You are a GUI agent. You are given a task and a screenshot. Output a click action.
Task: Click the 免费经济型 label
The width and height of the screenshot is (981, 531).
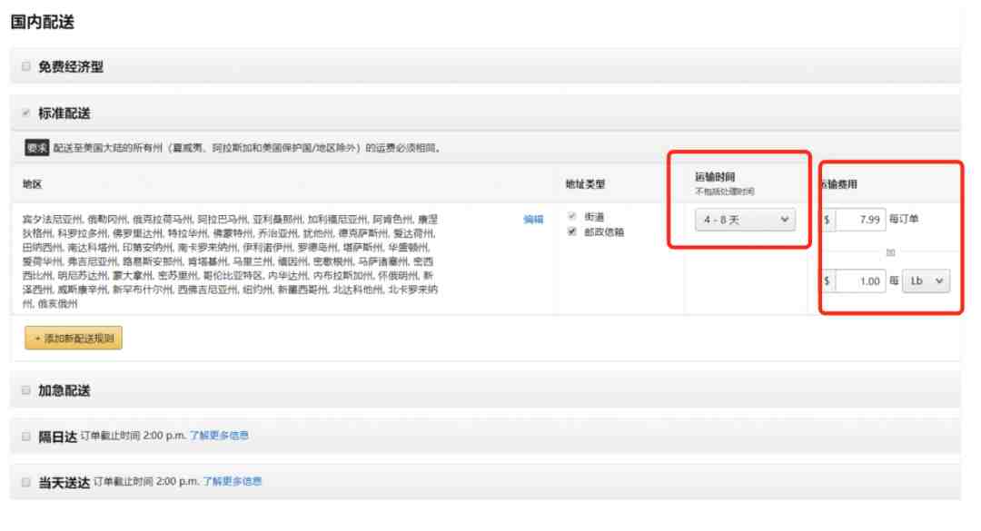[71, 67]
